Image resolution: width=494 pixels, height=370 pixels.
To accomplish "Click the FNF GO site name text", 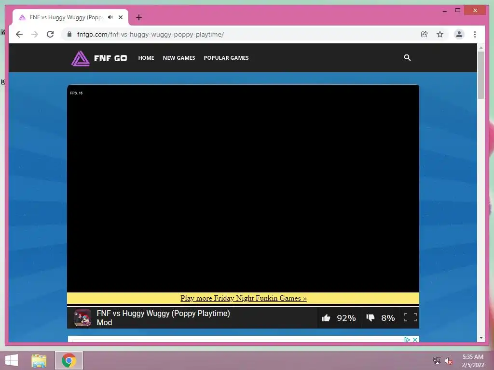I will point(110,58).
